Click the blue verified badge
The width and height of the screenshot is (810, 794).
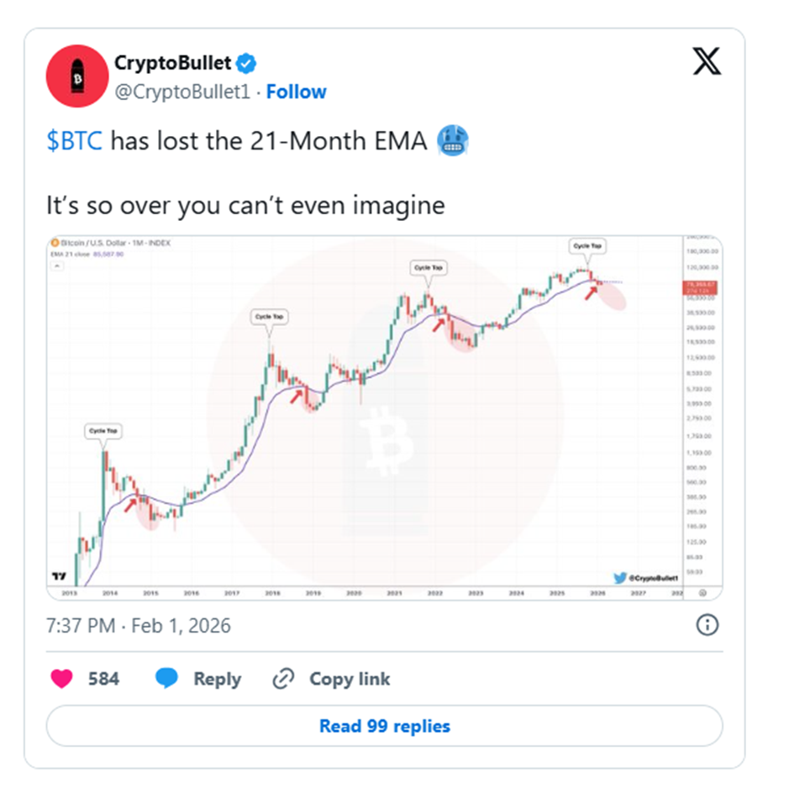click(x=246, y=63)
